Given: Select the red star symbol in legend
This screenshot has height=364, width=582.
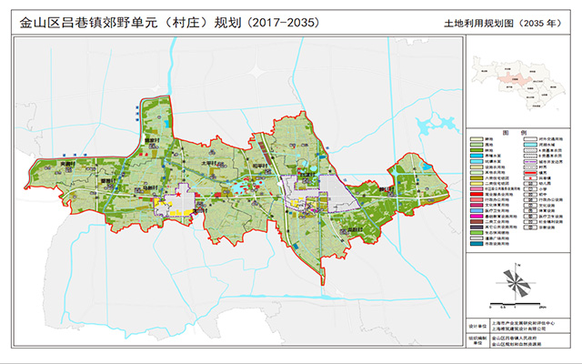Looking at the screenshot, I should click(530, 178).
